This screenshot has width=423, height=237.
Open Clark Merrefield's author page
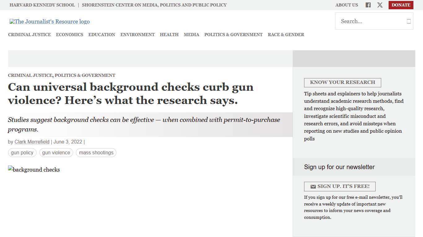tap(32, 142)
